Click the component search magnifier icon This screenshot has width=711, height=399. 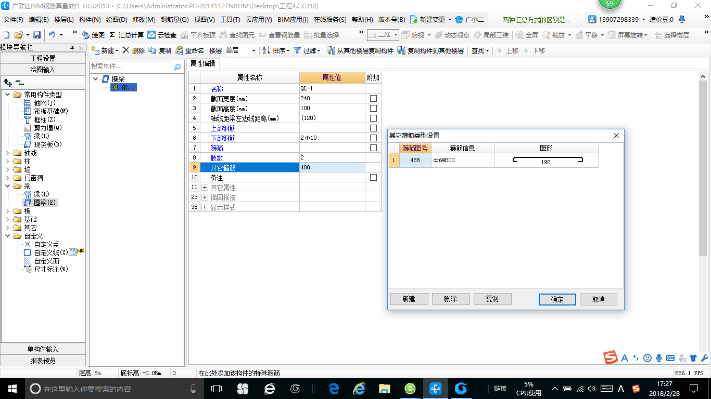point(177,67)
